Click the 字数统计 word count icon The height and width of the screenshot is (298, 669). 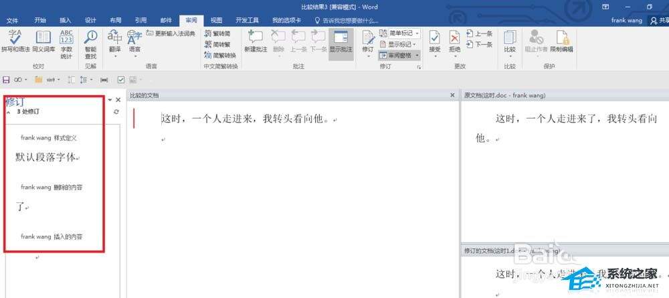click(x=67, y=42)
